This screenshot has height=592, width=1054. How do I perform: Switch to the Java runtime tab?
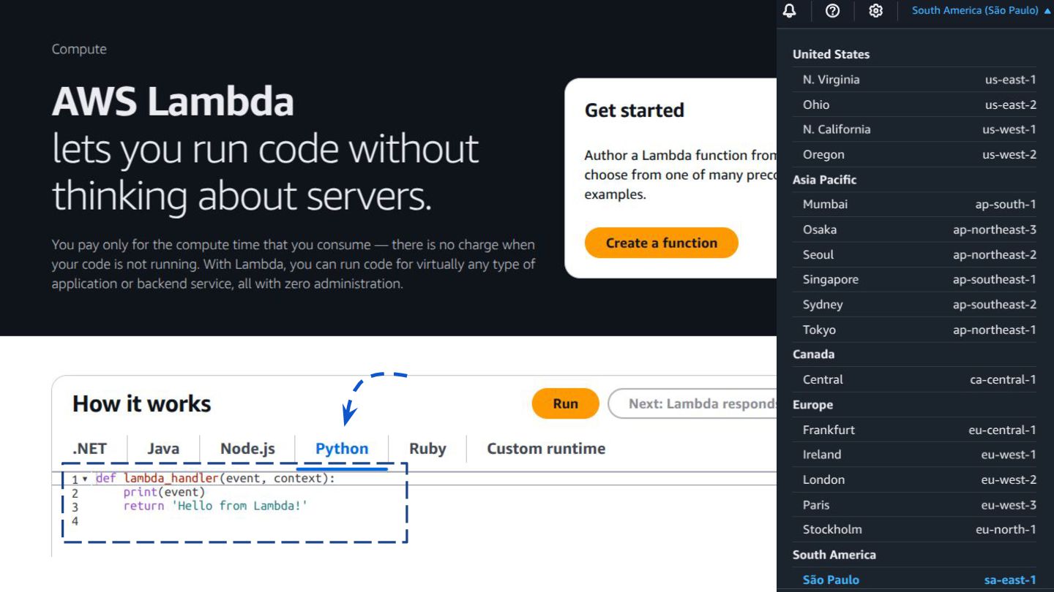pyautogui.click(x=163, y=449)
